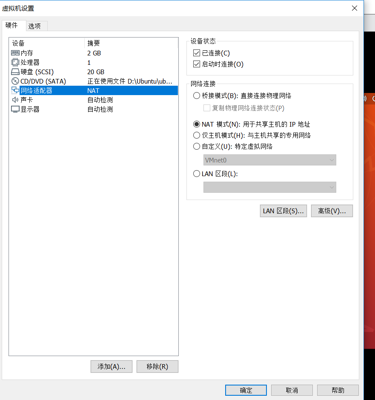Screen dimensions: 375x400
Task: Select 仅主机模式(H) radio button
Action: coord(197,135)
